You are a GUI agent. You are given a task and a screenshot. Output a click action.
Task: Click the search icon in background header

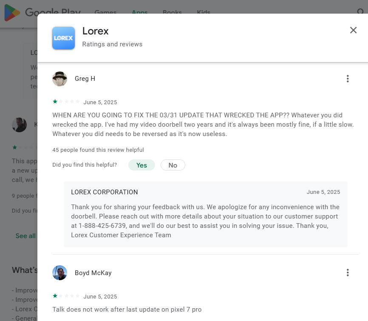click(x=360, y=11)
